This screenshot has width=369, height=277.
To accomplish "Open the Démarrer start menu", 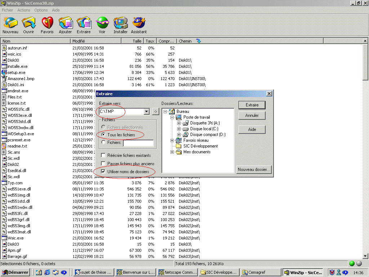I will coord(15,272).
